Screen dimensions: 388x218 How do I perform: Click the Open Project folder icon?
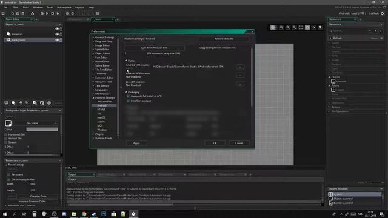(18, 13)
